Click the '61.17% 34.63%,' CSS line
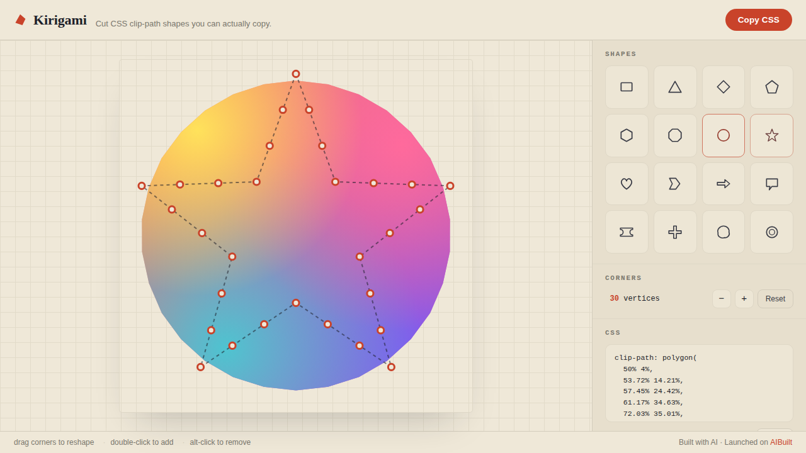The image size is (806, 453). 654,403
